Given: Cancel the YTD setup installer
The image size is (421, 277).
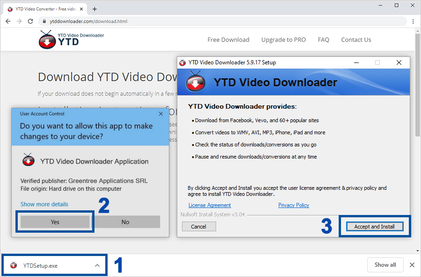Looking at the screenshot, I should click(x=199, y=227).
